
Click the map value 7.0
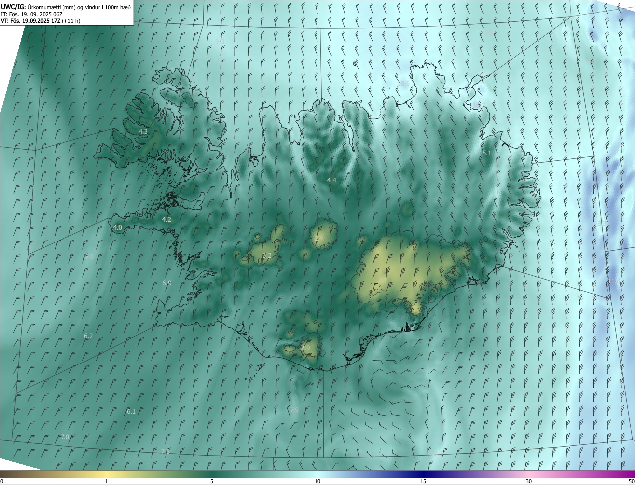click(65, 437)
